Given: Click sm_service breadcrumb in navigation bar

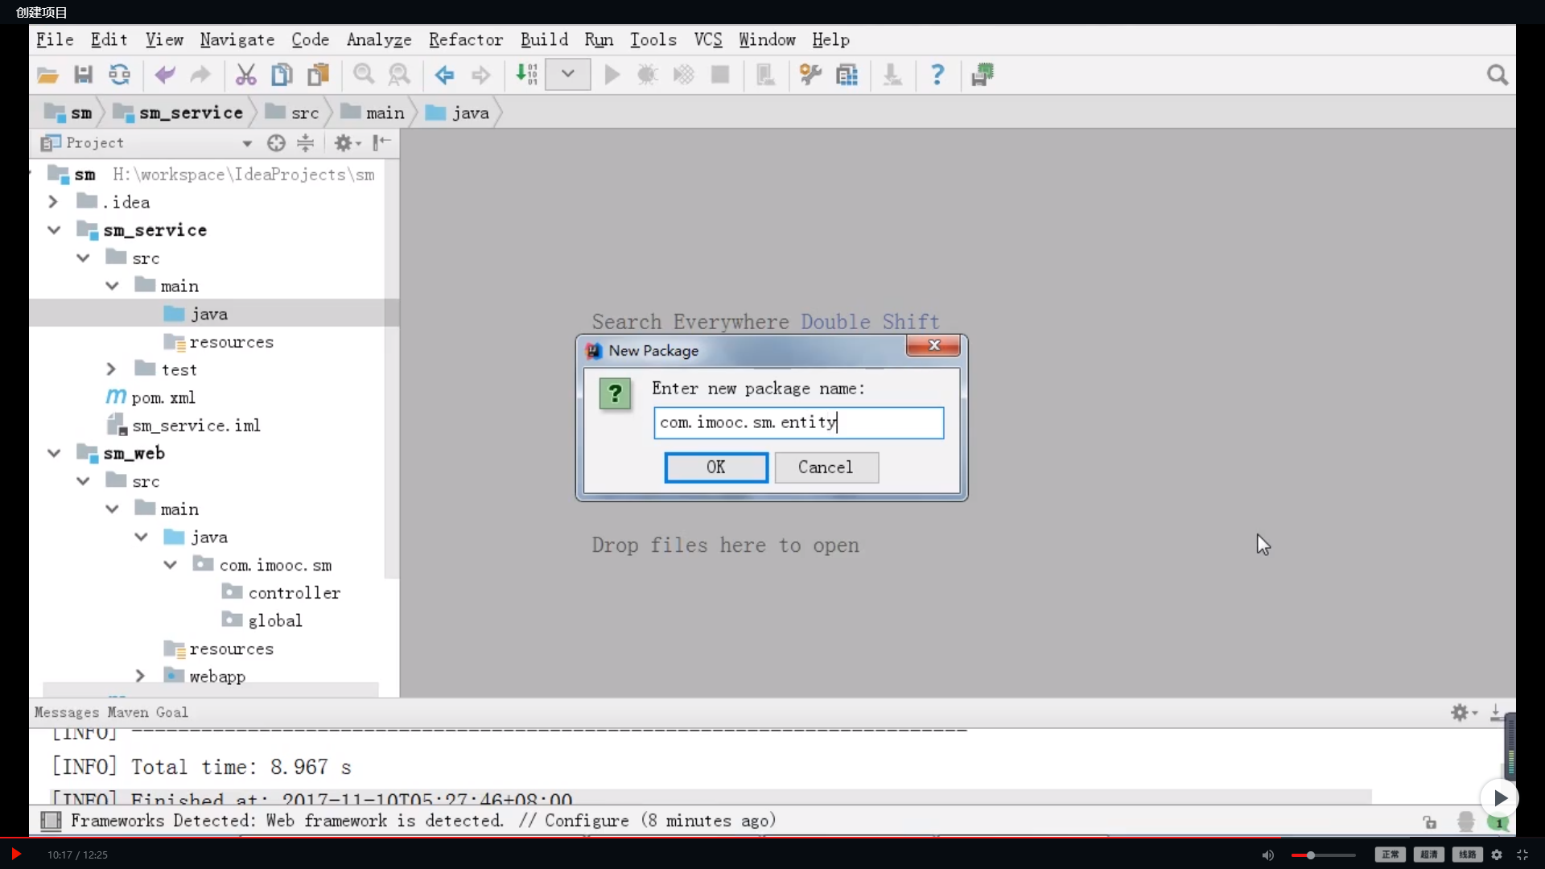Looking at the screenshot, I should [x=179, y=113].
